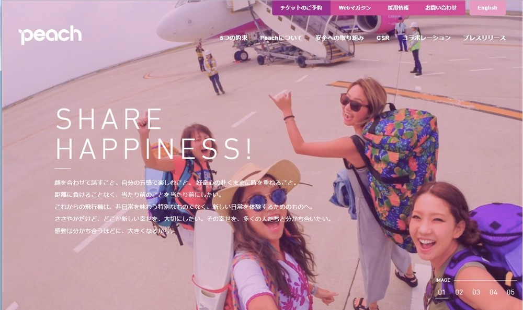Image resolution: width=523 pixels, height=310 pixels.
Task: Switch to background image 02
Action: 459,292
